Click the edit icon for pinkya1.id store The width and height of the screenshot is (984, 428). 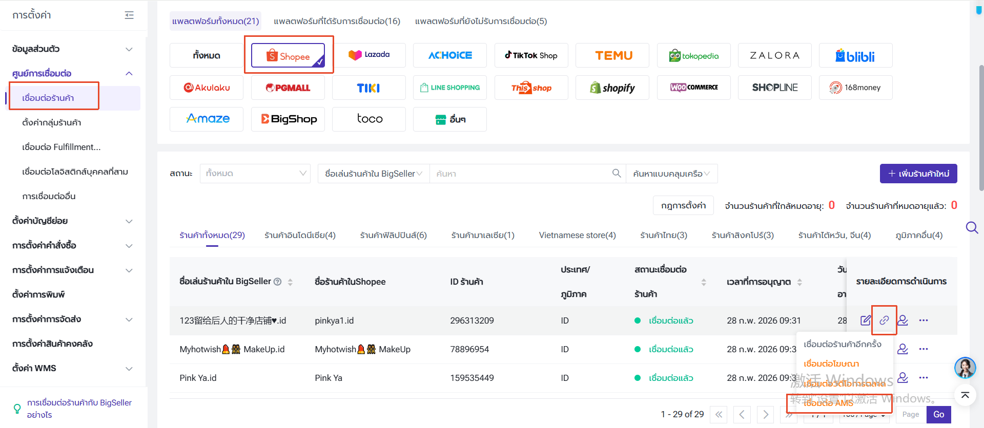pyautogui.click(x=866, y=320)
